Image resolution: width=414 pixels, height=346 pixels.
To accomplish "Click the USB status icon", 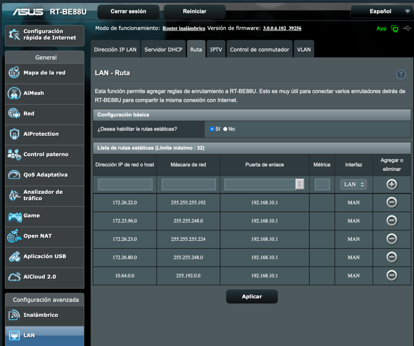I will tap(407, 28).
